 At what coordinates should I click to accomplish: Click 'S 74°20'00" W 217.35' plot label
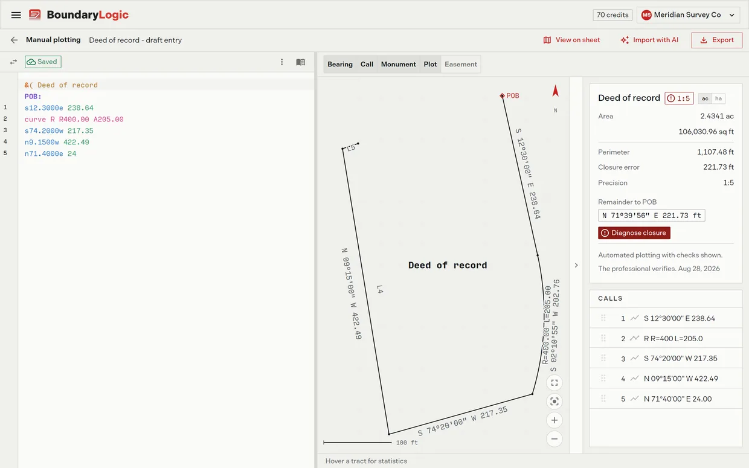coord(463,422)
